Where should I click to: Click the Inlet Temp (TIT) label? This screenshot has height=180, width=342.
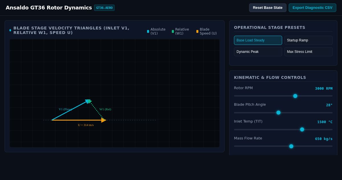248,121
